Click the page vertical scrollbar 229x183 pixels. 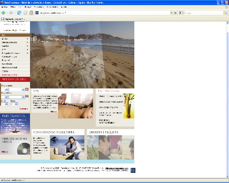227,100
